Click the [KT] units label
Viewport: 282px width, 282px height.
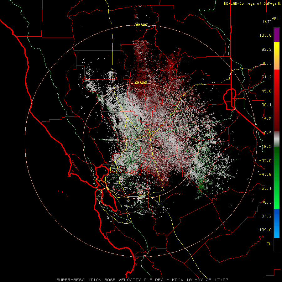pos(267,22)
